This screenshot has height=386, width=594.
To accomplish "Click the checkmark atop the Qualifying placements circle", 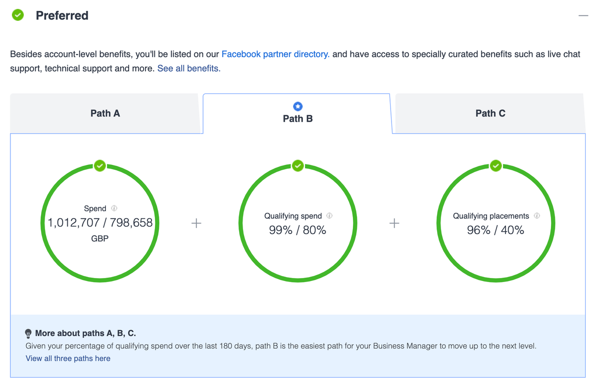I will 496,165.
